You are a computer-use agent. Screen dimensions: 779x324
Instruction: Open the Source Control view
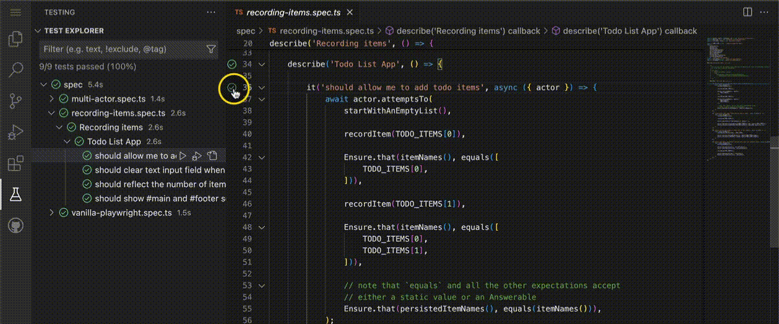16,101
